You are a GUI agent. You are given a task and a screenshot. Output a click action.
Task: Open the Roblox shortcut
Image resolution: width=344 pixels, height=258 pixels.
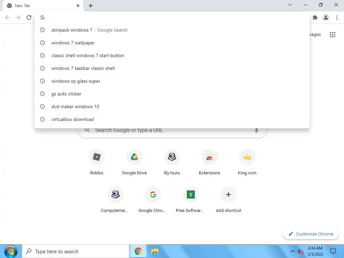[x=97, y=162]
